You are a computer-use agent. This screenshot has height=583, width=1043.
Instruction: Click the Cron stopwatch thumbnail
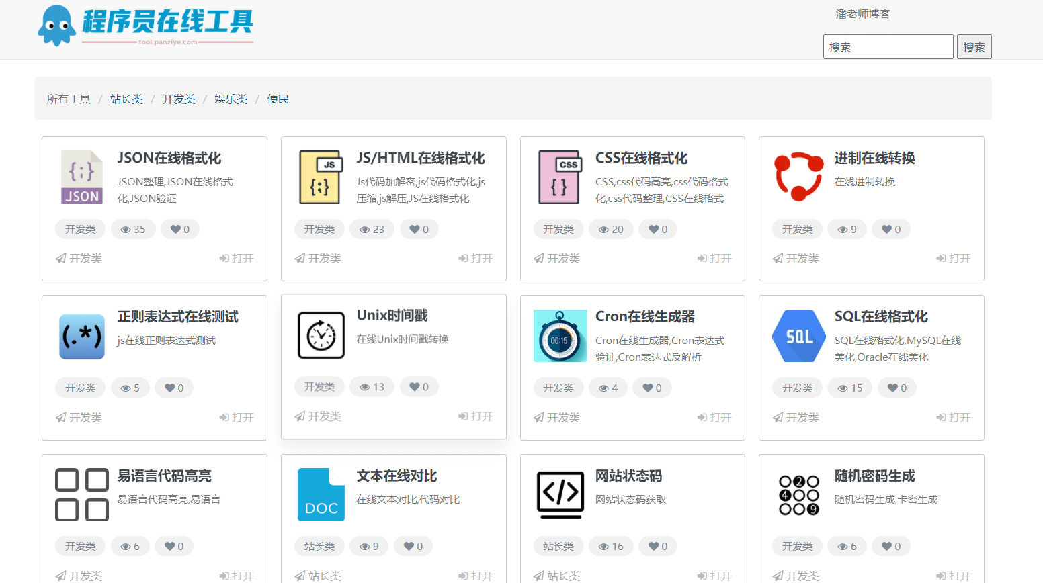pos(560,336)
